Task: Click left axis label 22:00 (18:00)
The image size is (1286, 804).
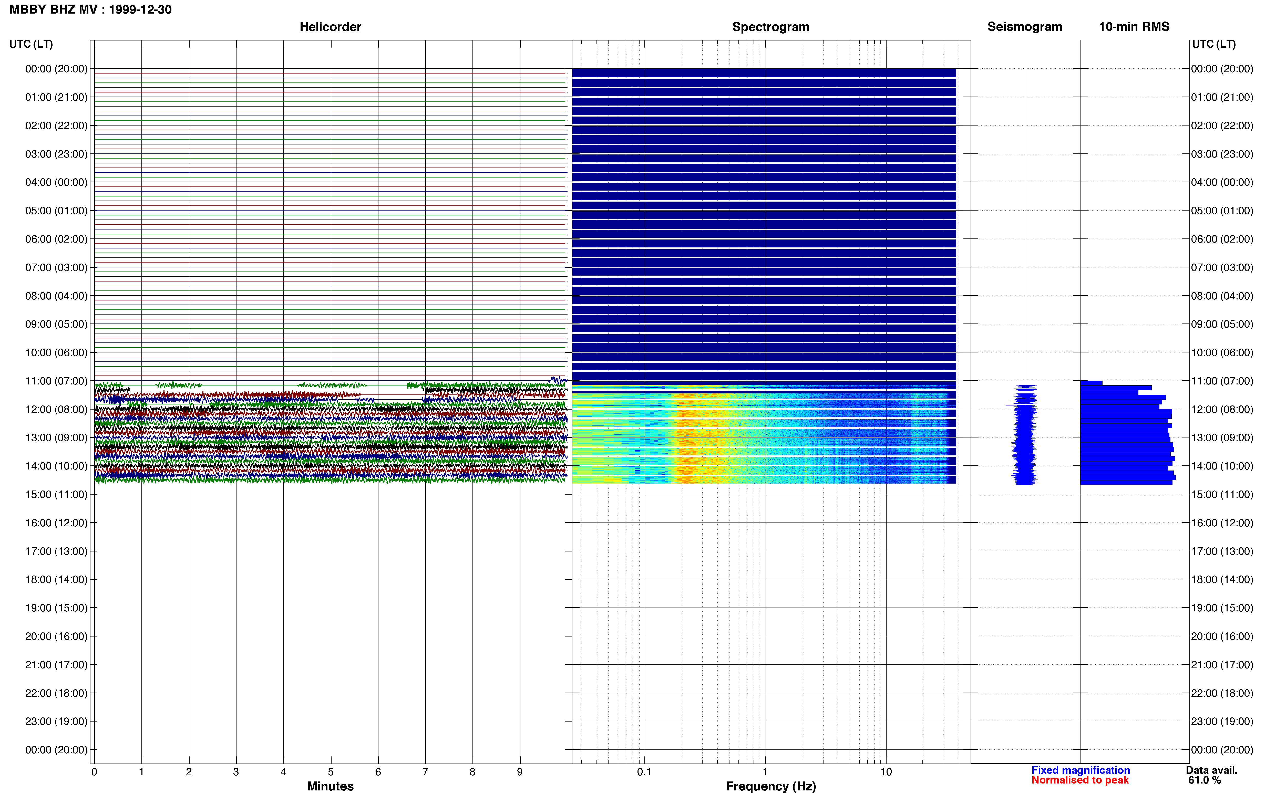Action: click(56, 693)
